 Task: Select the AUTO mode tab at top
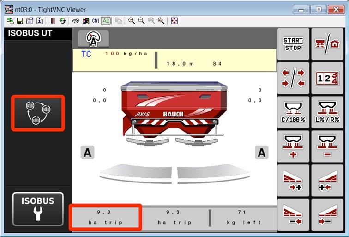(x=93, y=39)
